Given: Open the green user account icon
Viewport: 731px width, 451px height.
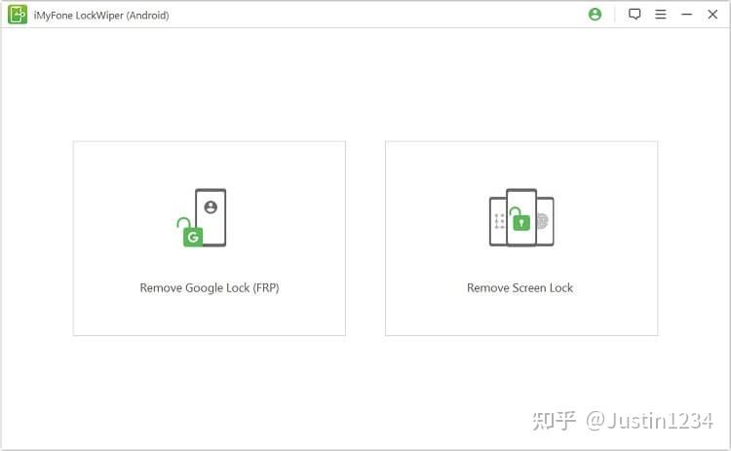Looking at the screenshot, I should point(596,15).
